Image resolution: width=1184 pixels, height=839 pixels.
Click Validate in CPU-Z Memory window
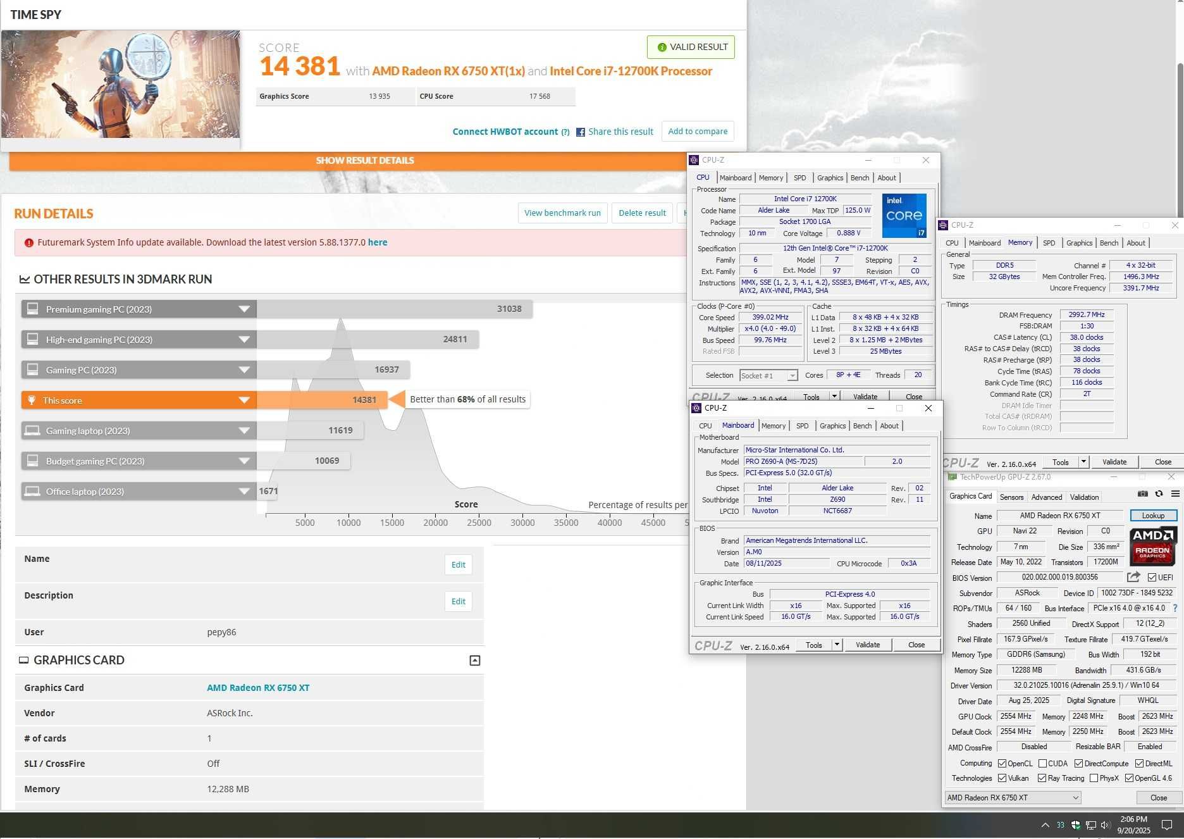pos(1114,462)
